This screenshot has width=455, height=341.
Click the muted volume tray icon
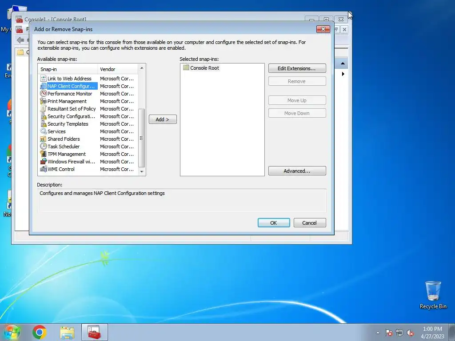410,333
